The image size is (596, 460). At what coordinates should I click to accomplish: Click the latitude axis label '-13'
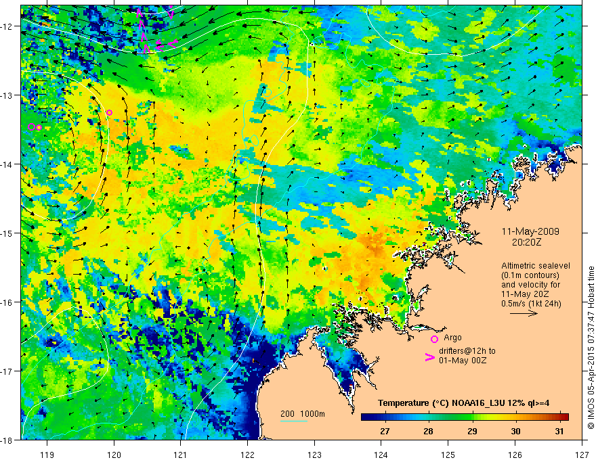point(7,95)
